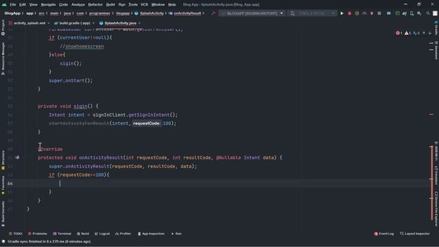Open the Terminal tool window
Viewport: 439px width, 247px height.
click(x=62, y=233)
